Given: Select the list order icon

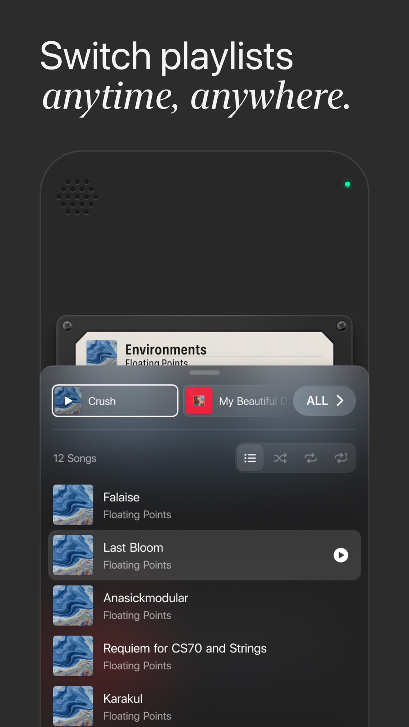Looking at the screenshot, I should click(250, 458).
